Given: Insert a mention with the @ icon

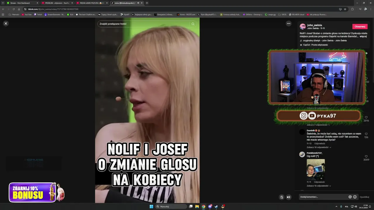Looking at the screenshot, I should 350,197.
